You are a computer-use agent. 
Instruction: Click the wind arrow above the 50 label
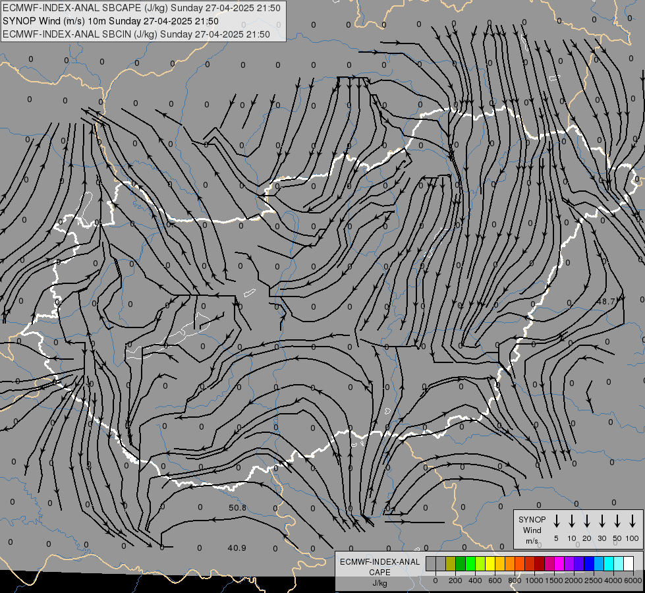point(617,521)
